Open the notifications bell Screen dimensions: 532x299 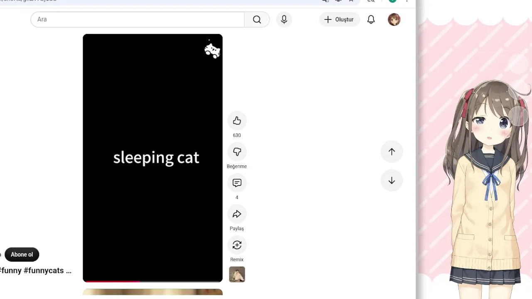point(371,20)
